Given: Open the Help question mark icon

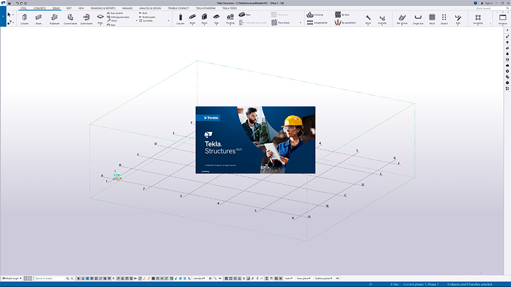Looking at the screenshot, I should point(475,3).
